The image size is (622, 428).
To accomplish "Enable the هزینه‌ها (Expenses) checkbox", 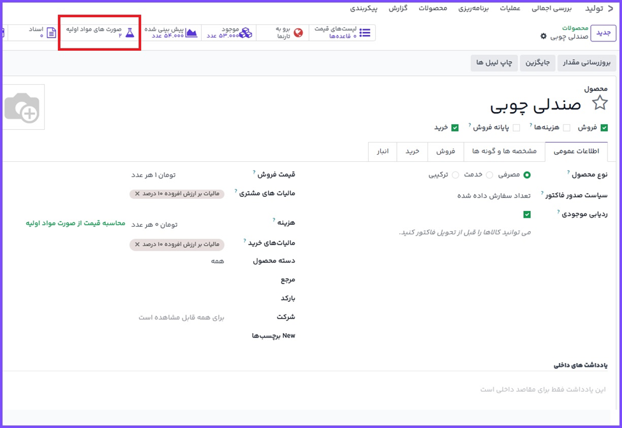I will 566,127.
